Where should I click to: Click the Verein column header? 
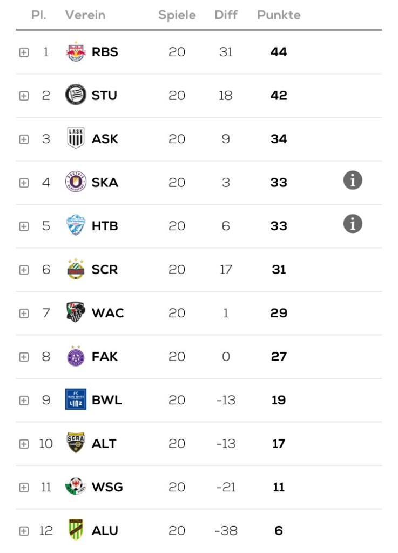click(85, 15)
